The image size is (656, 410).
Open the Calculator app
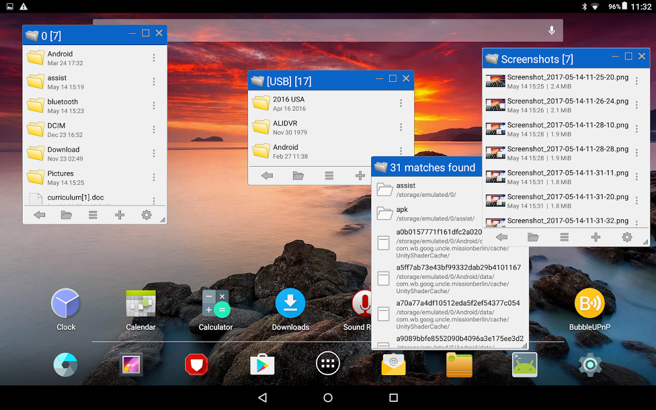[x=216, y=310]
